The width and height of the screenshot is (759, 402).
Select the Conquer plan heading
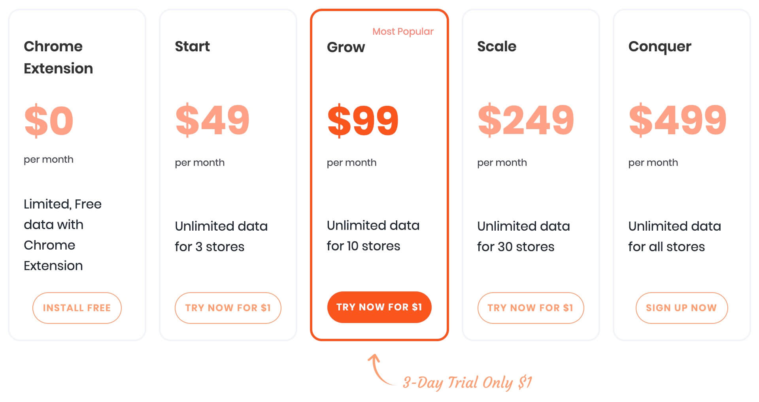point(660,47)
